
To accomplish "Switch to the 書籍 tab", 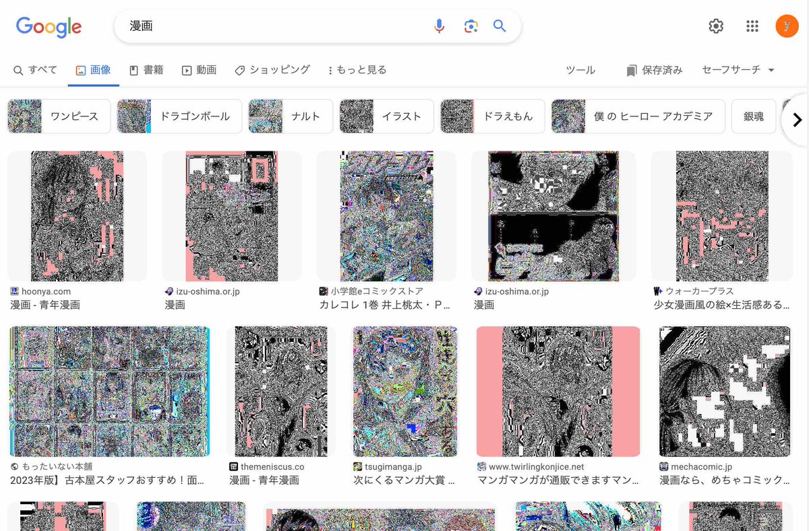I will tap(146, 70).
